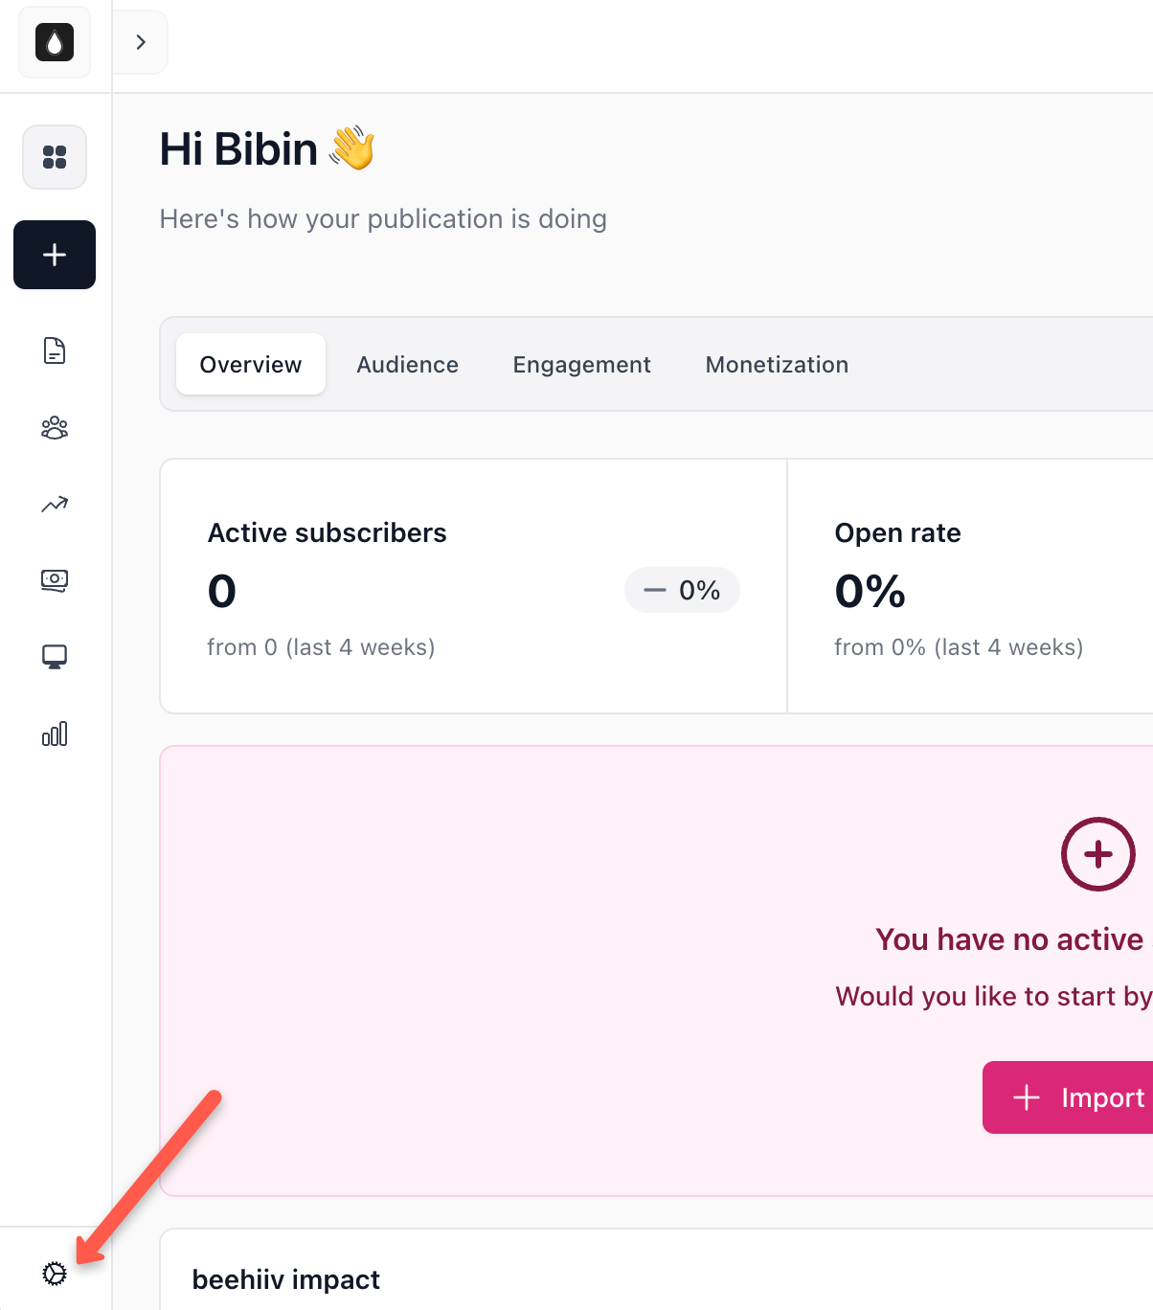The image size is (1153, 1310).
Task: Open the Posts document icon
Action: coord(55,350)
